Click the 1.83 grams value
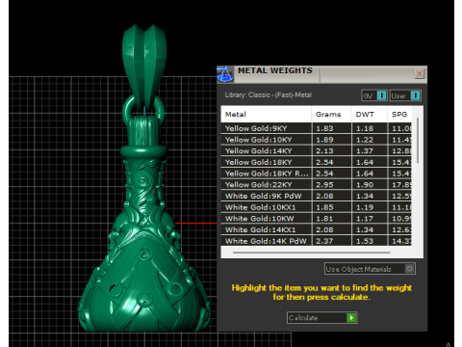 click(324, 128)
